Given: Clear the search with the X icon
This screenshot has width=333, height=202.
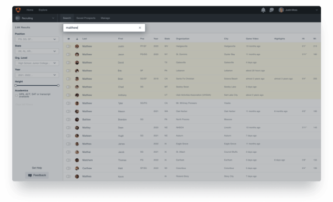Looking at the screenshot, I should coord(140,28).
